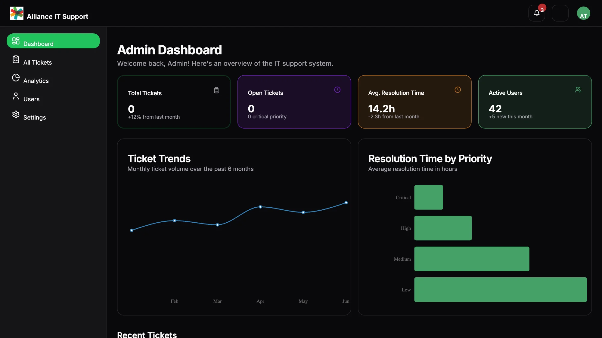Viewport: 602px width, 338px height.
Task: Click the Admin Dashboard page title
Action: tap(169, 50)
